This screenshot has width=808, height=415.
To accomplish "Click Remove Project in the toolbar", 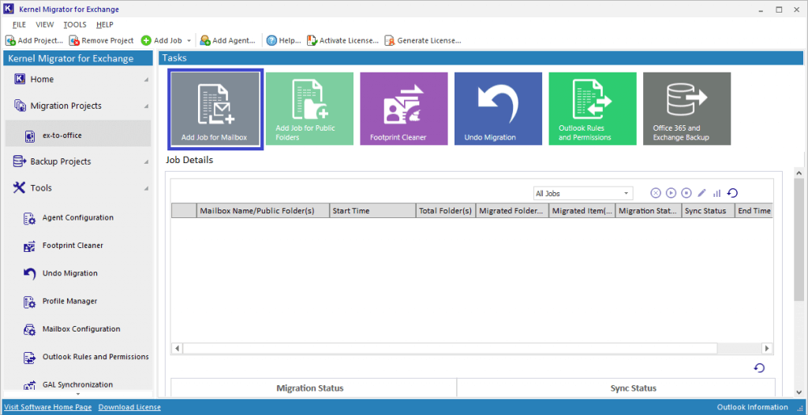I will pos(102,40).
